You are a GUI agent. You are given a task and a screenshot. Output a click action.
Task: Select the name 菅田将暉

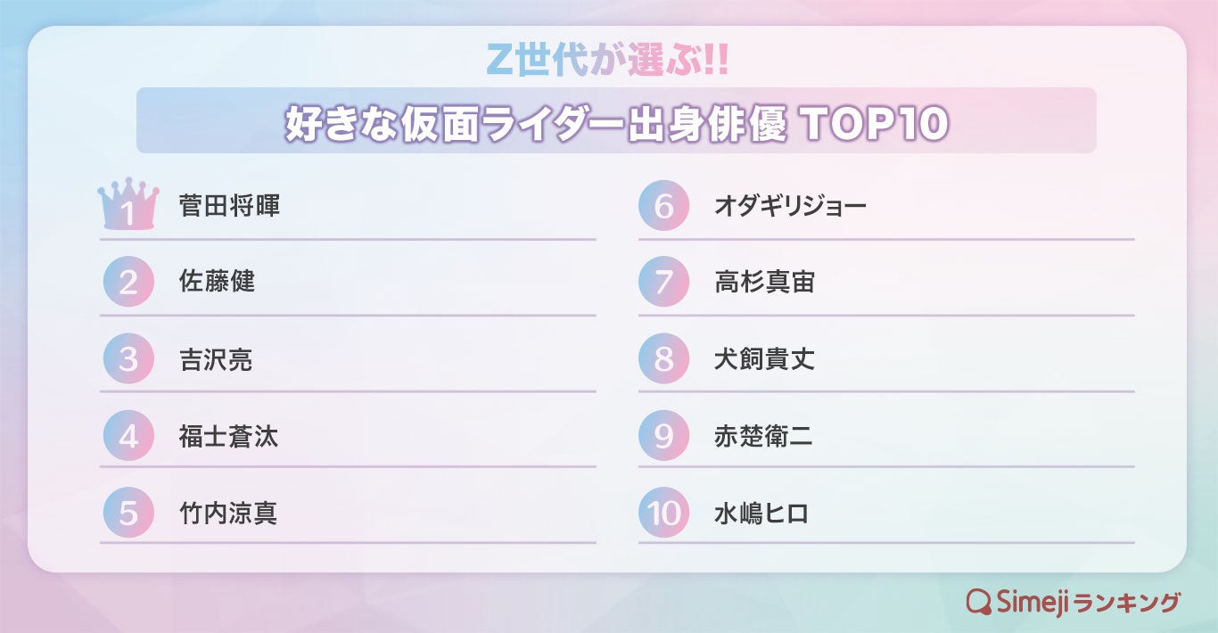click(x=229, y=206)
